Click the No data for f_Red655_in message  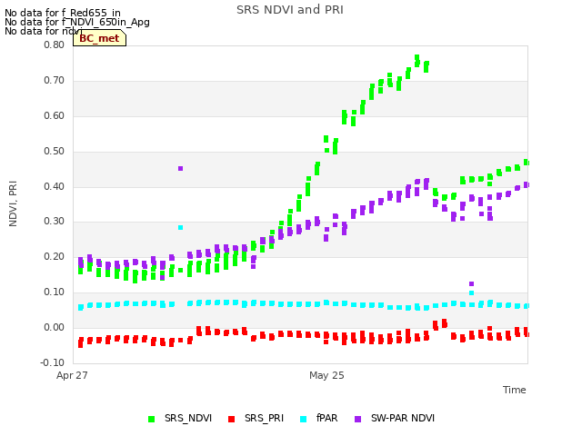click(x=63, y=14)
